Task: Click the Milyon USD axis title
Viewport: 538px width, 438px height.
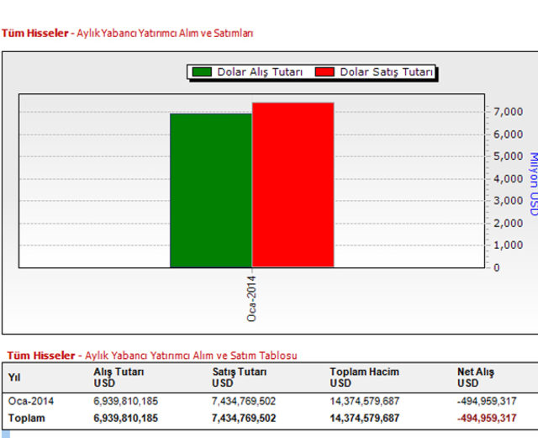Action: pos(533,184)
